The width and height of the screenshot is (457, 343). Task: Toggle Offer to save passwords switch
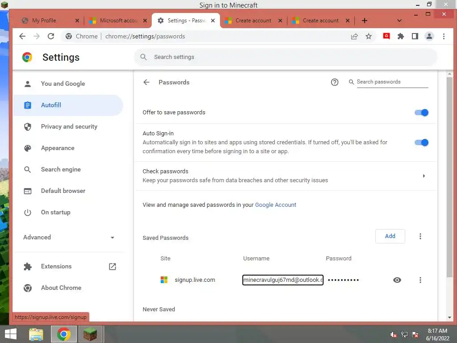coord(421,113)
